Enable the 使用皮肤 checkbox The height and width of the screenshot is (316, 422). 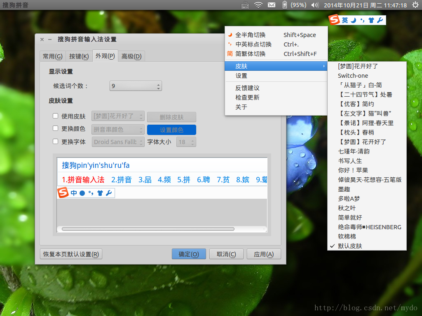pos(56,116)
